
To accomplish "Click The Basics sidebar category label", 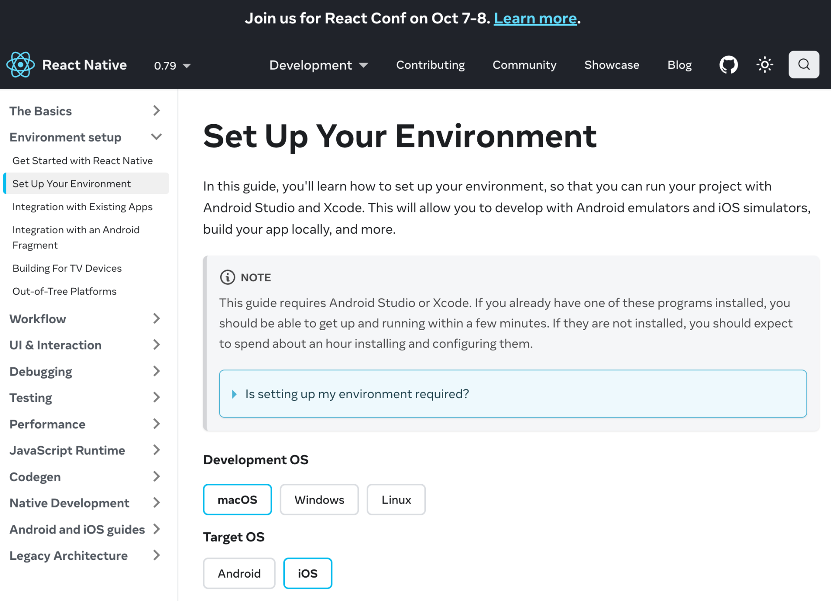I will (x=41, y=111).
